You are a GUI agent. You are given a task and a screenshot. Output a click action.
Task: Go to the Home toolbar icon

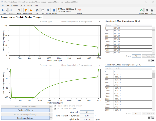tap(19, 10)
